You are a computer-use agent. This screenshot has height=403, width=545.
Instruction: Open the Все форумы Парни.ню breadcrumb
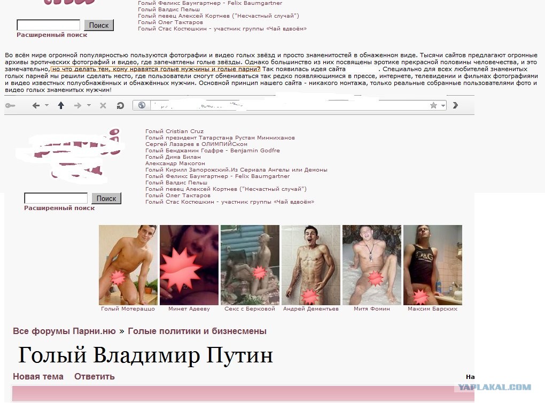(x=64, y=331)
